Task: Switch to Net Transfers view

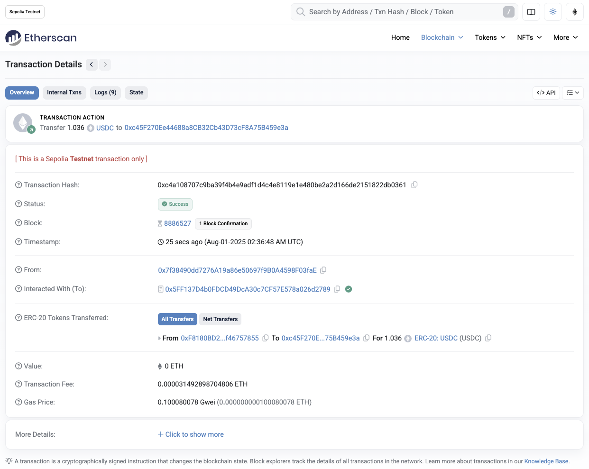Action: [220, 319]
